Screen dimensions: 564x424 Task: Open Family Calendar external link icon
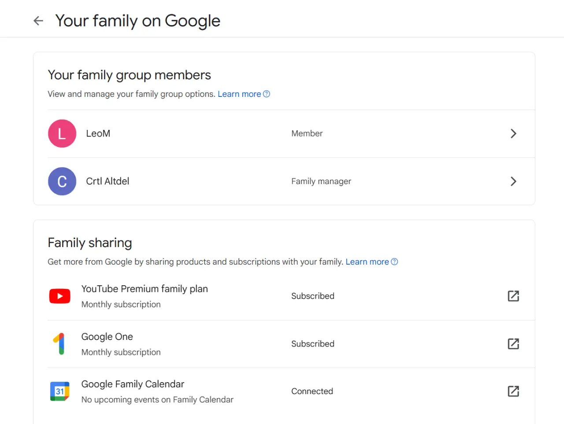(x=513, y=391)
